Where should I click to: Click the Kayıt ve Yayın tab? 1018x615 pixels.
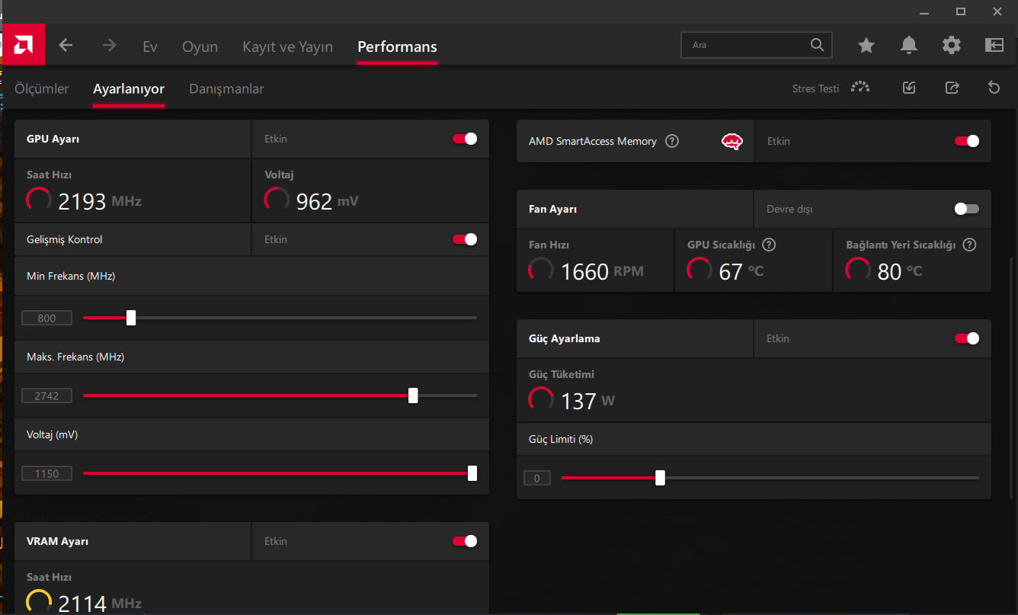coord(287,46)
